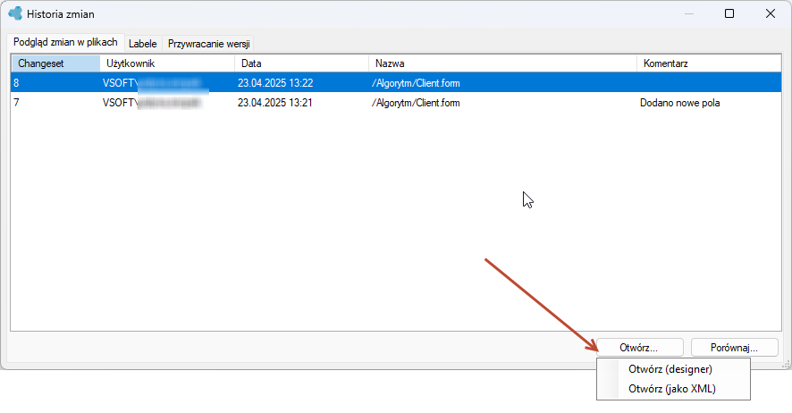Close the Historia zmian window
Viewport: 792px width, 413px height.
point(771,13)
